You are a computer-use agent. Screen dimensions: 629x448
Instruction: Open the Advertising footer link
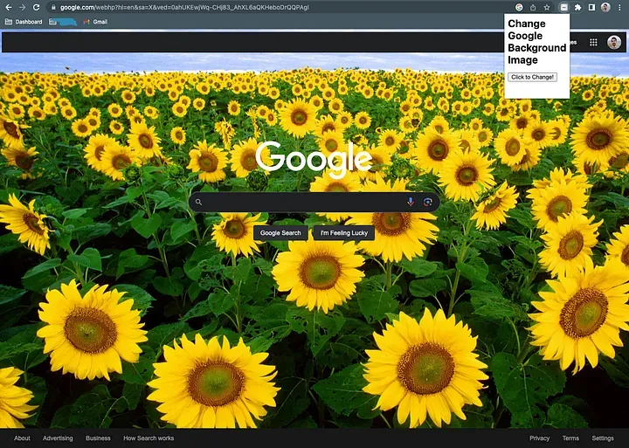click(x=58, y=438)
